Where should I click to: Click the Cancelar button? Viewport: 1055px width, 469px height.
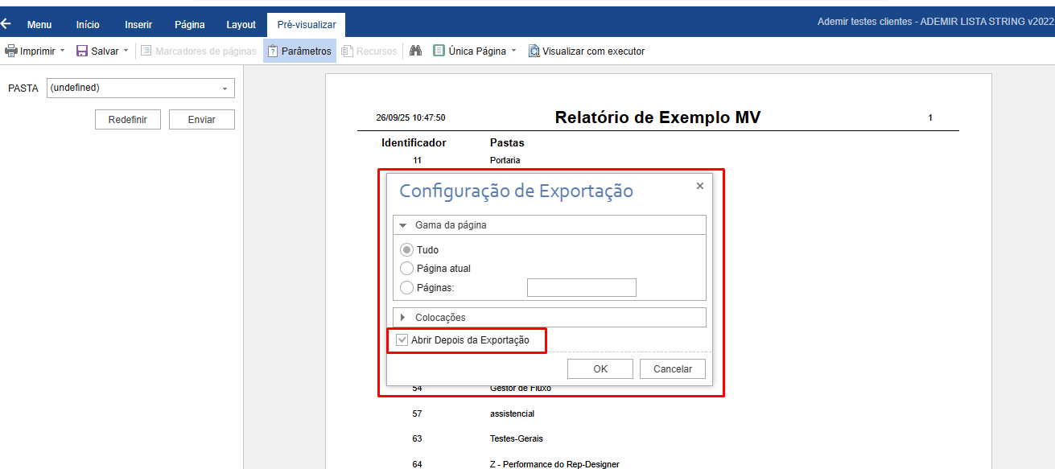(x=672, y=369)
